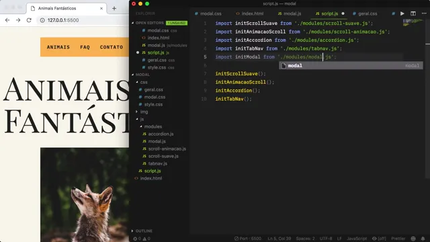430x242 pixels.
Task: Toggle the eye off indicator in status bar
Action: 379,239
